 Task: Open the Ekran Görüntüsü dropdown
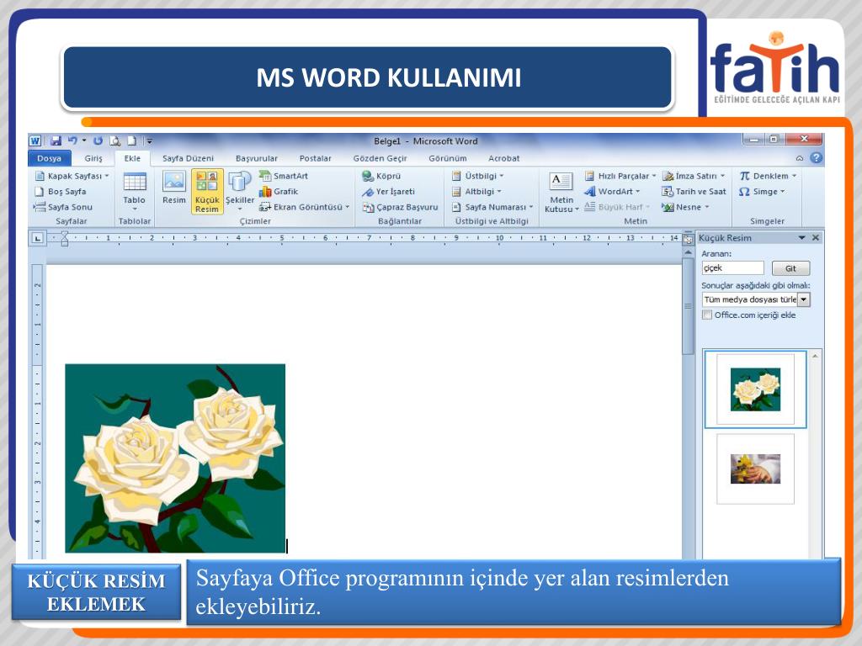point(348,207)
